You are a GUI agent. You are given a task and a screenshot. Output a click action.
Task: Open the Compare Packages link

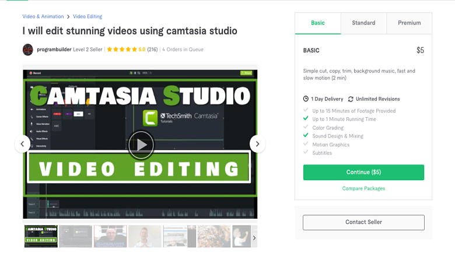tap(363, 188)
